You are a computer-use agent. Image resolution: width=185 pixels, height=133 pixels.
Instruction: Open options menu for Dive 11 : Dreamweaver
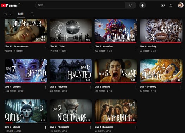pyautogui.click(x=45, y=47)
